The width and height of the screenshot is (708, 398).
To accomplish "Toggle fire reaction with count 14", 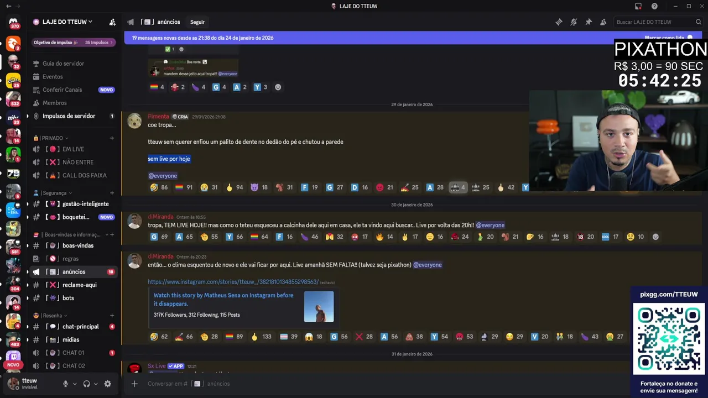I will coord(384,237).
